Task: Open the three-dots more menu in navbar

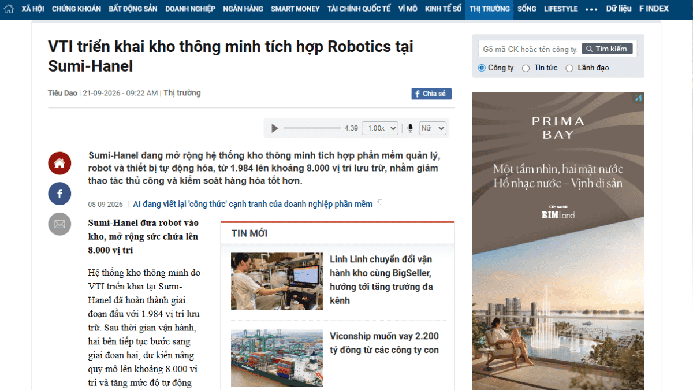Action: (591, 9)
